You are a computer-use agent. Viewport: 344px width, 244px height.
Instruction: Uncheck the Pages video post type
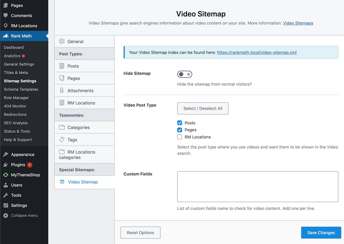180,130
